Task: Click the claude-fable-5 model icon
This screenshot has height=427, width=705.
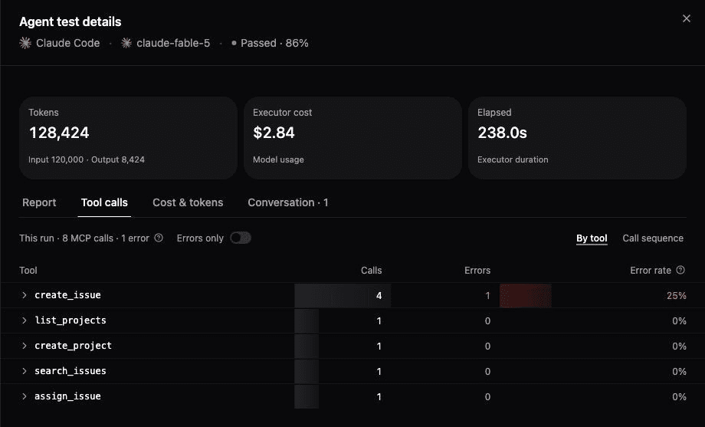Action: 126,43
